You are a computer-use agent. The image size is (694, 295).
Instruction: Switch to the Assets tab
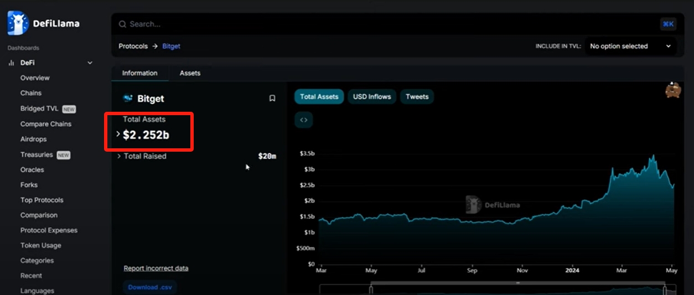pyautogui.click(x=190, y=73)
